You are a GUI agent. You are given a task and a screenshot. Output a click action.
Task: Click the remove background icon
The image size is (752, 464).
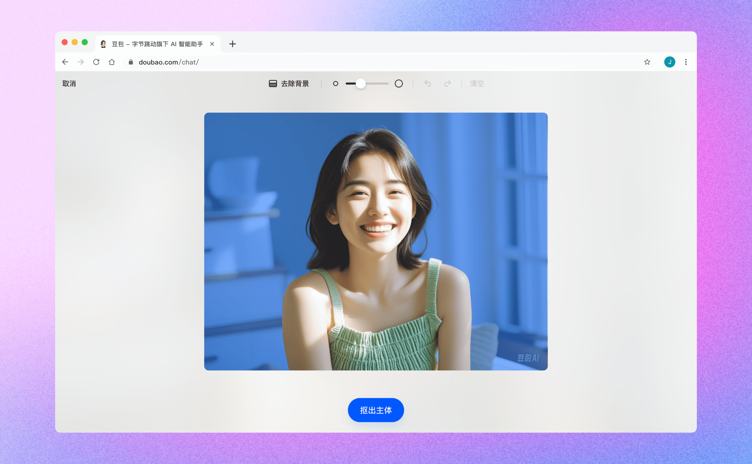(273, 84)
